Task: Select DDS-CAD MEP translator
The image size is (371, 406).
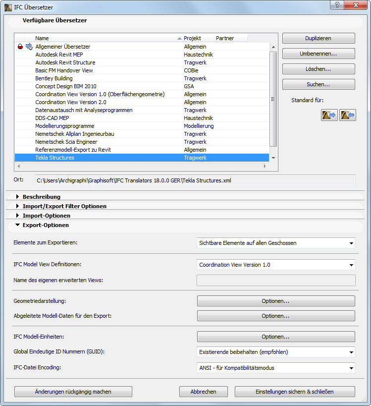Action: [142, 118]
